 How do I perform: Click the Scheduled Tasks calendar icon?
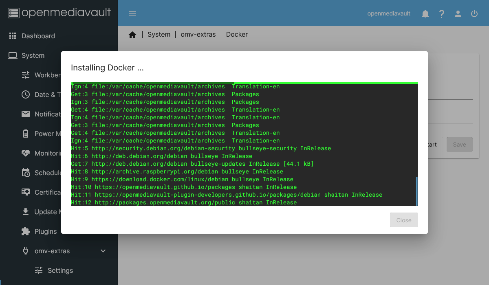26,173
